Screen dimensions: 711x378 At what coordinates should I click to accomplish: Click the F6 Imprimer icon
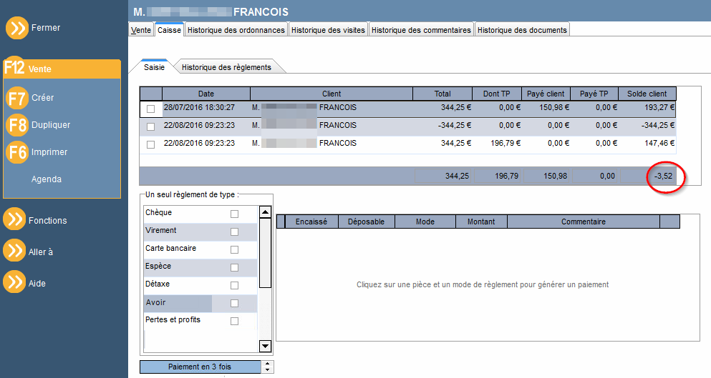[x=17, y=152]
